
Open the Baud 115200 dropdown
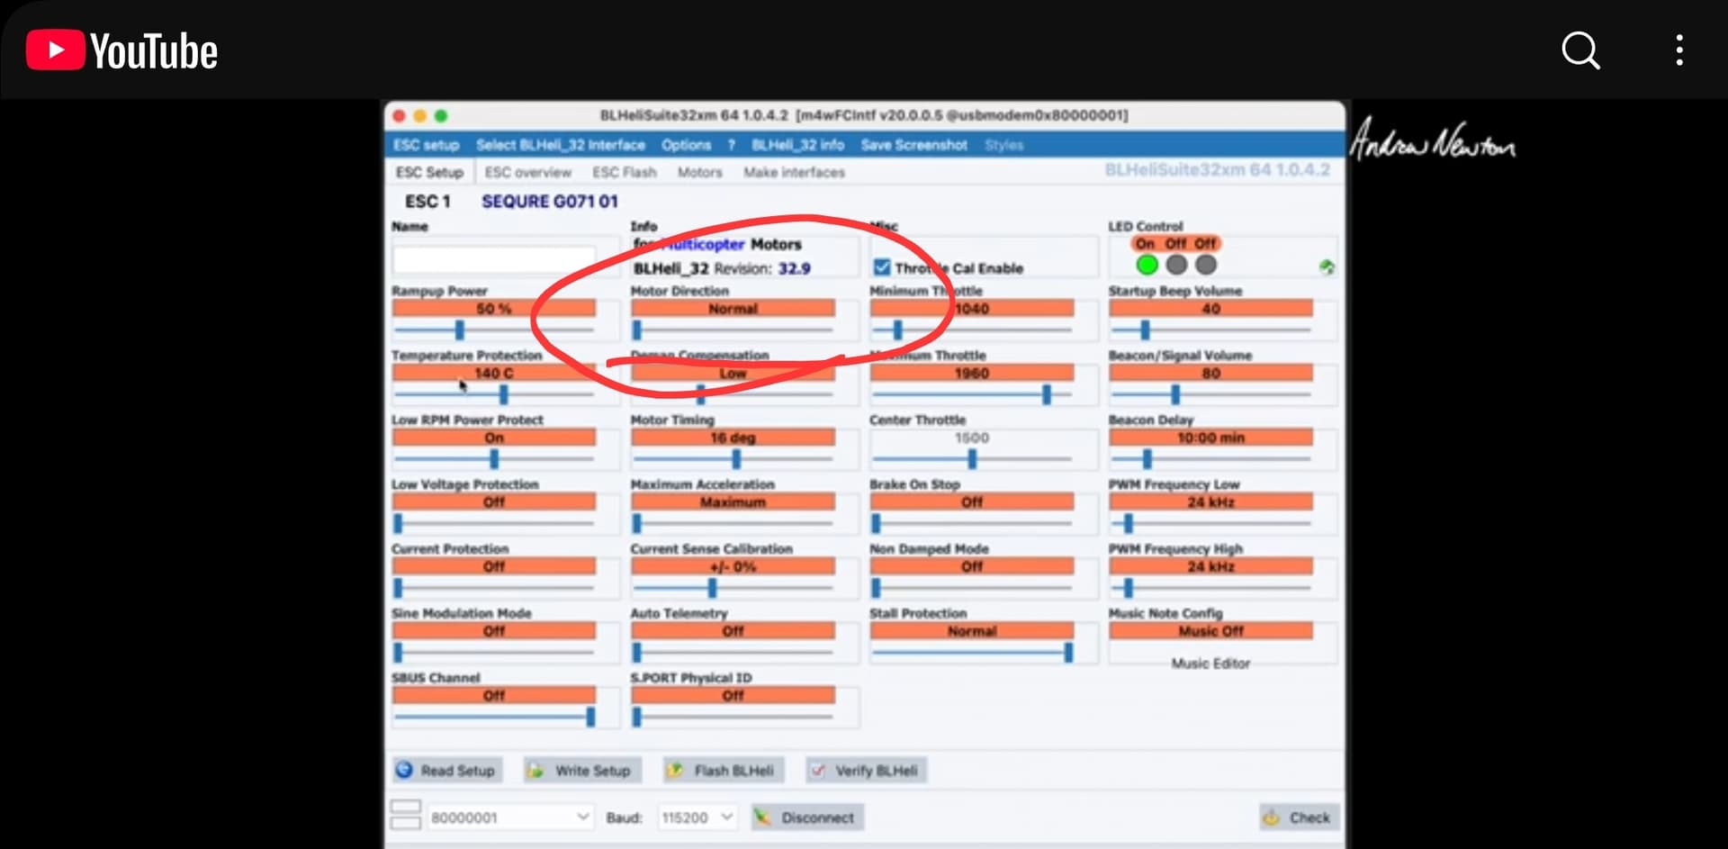point(697,817)
